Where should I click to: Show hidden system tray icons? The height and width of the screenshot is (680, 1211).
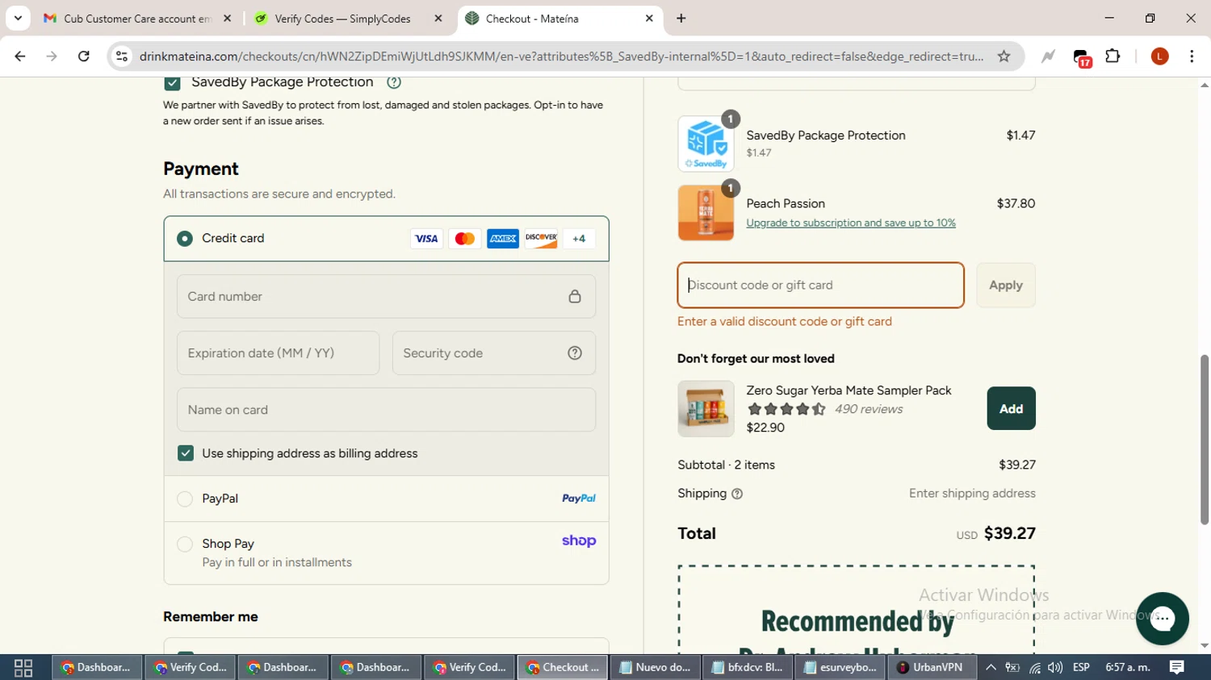tap(991, 668)
